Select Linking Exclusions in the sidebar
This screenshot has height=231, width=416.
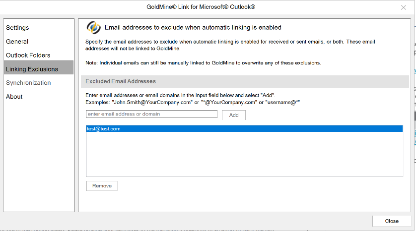coord(32,69)
